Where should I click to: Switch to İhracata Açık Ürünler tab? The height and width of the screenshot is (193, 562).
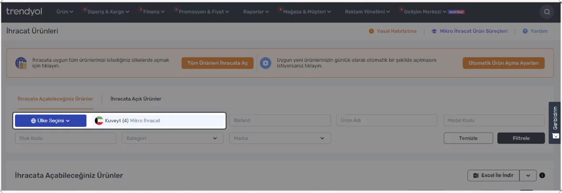tap(136, 99)
